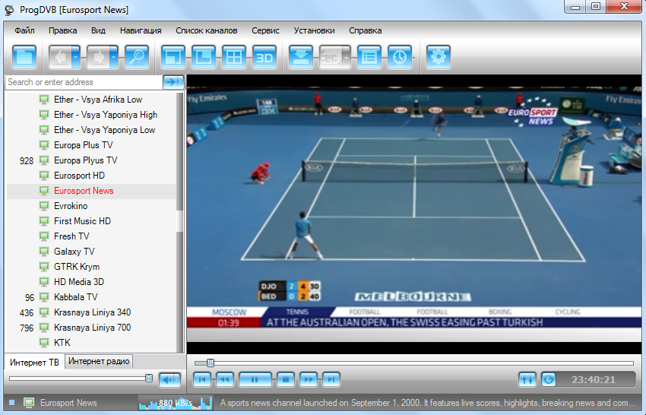Open the folder icon in toolbar

tap(25, 57)
